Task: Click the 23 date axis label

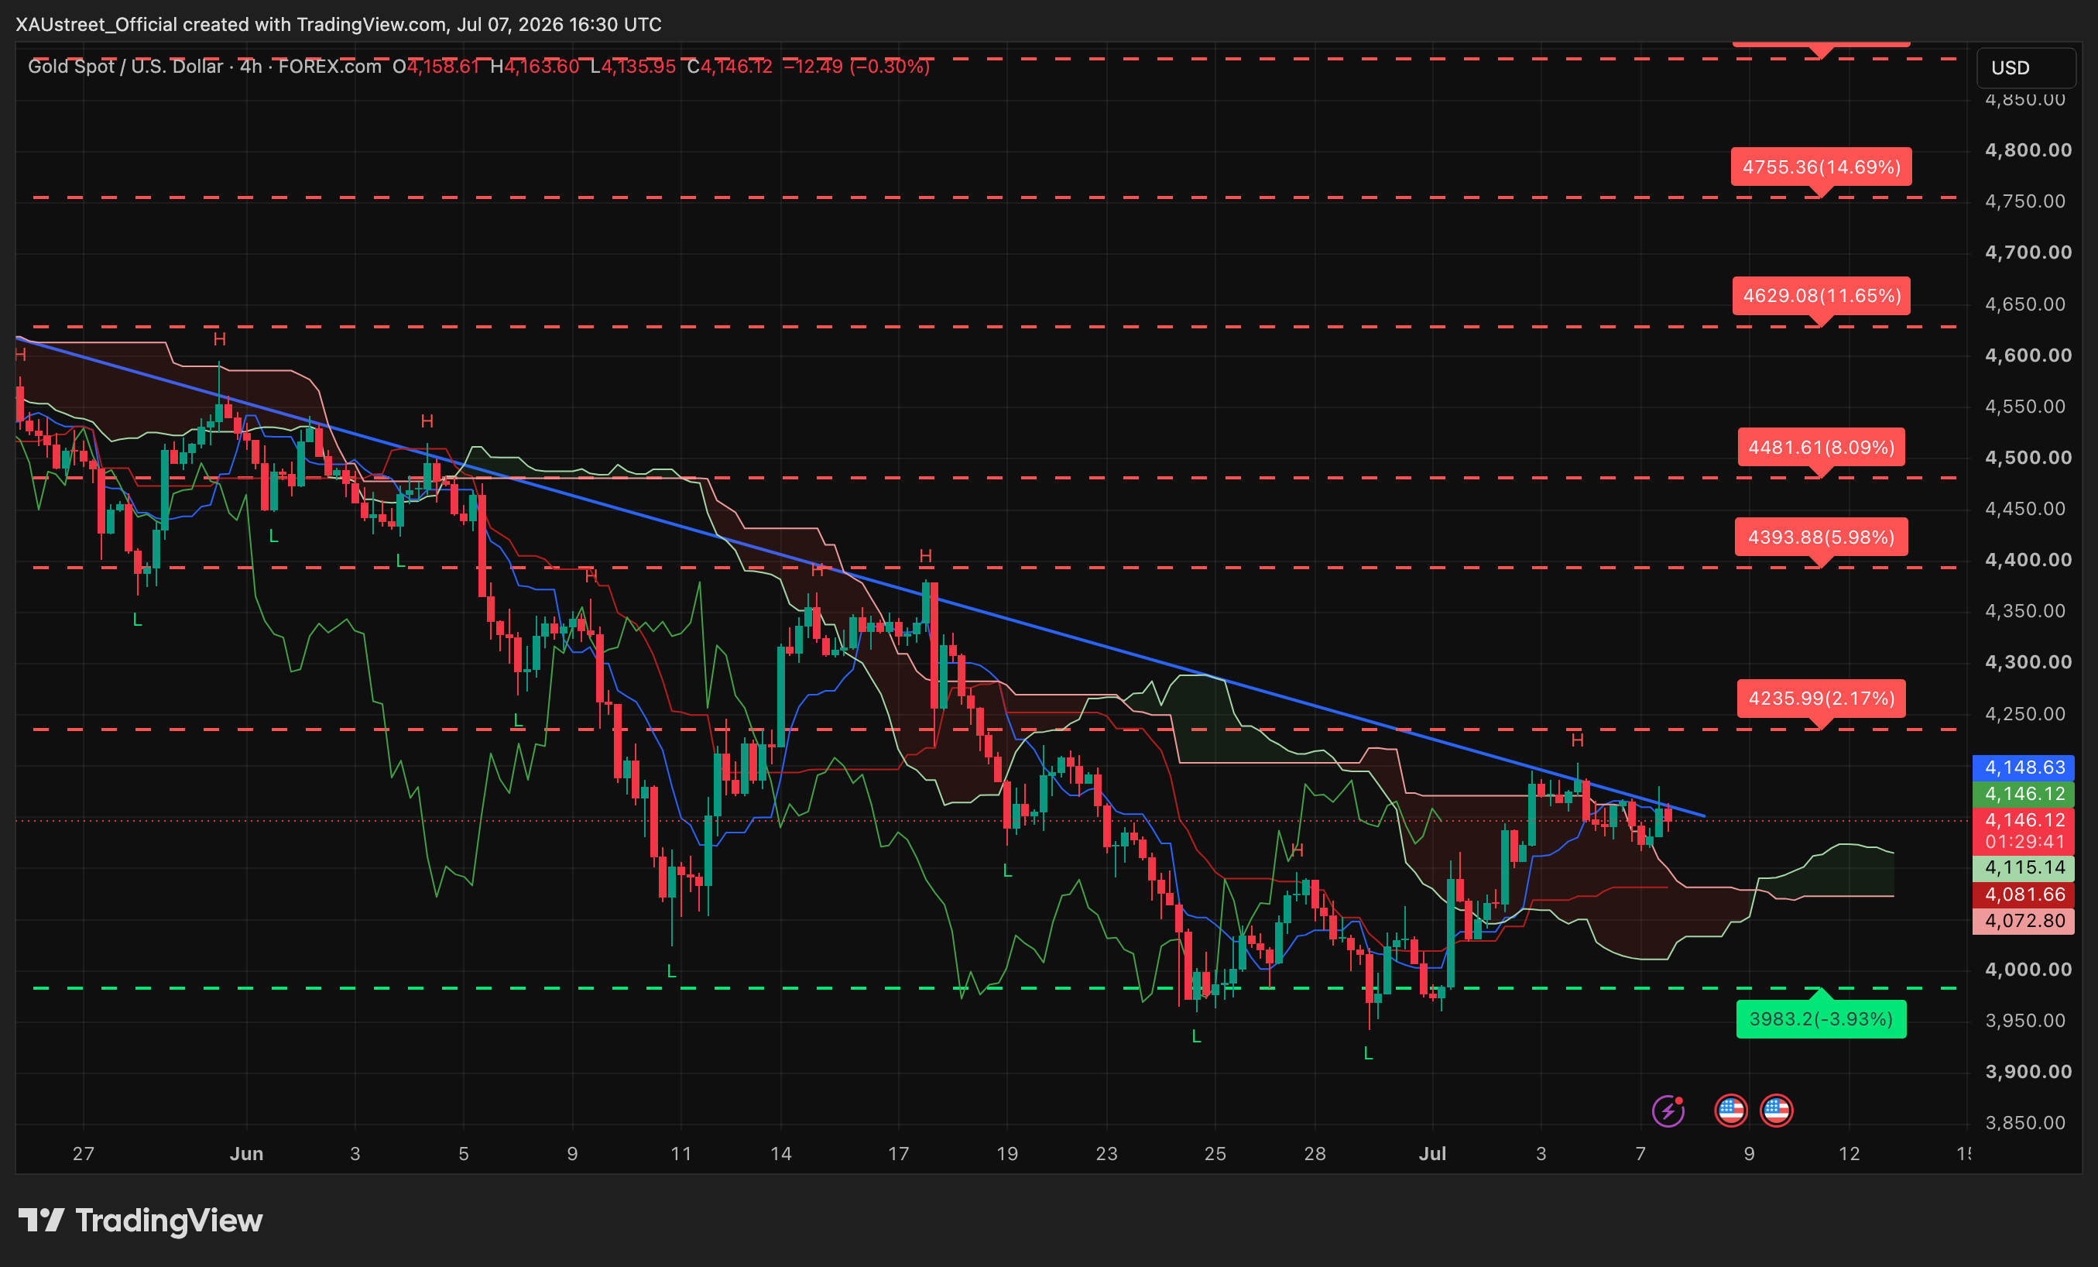Action: tap(1106, 1154)
